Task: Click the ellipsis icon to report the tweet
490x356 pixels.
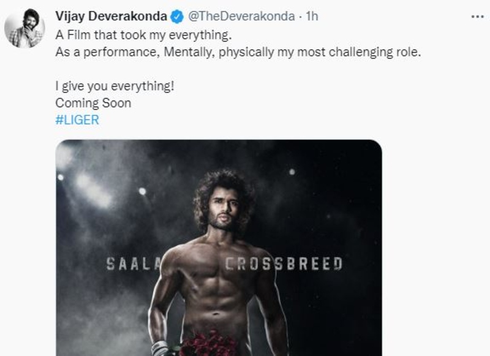Action: (x=477, y=17)
